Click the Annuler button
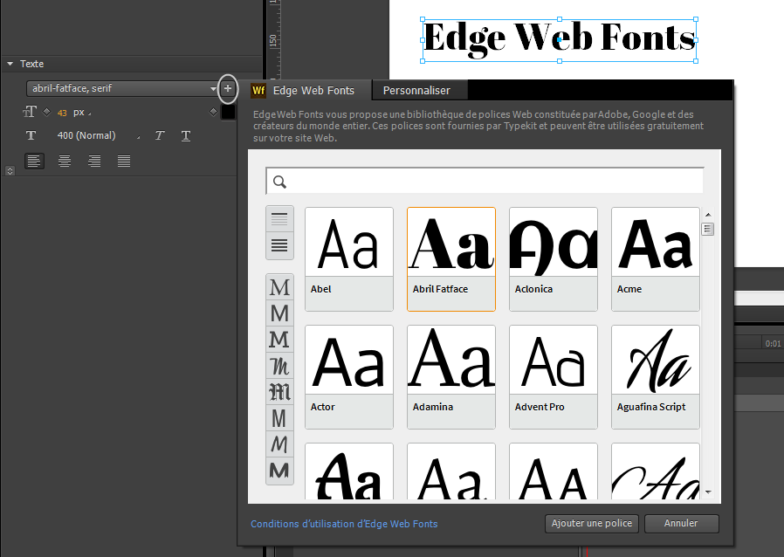 tap(681, 524)
